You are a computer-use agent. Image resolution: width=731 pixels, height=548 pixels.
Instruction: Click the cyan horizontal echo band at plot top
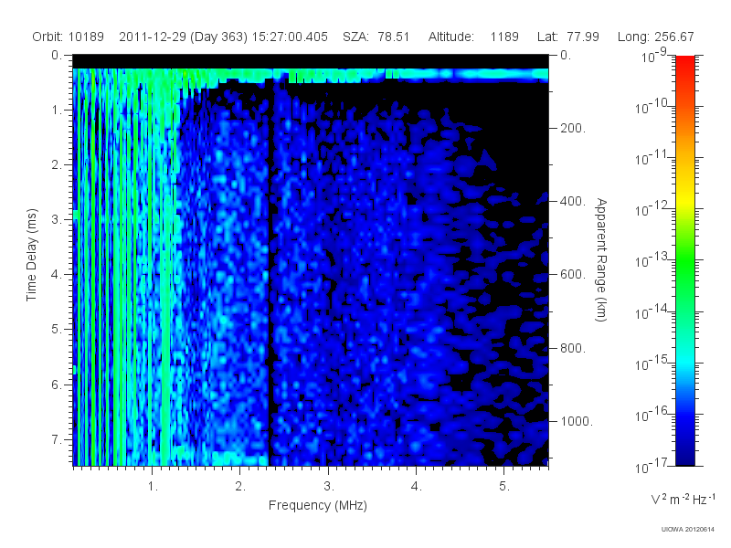(x=311, y=75)
